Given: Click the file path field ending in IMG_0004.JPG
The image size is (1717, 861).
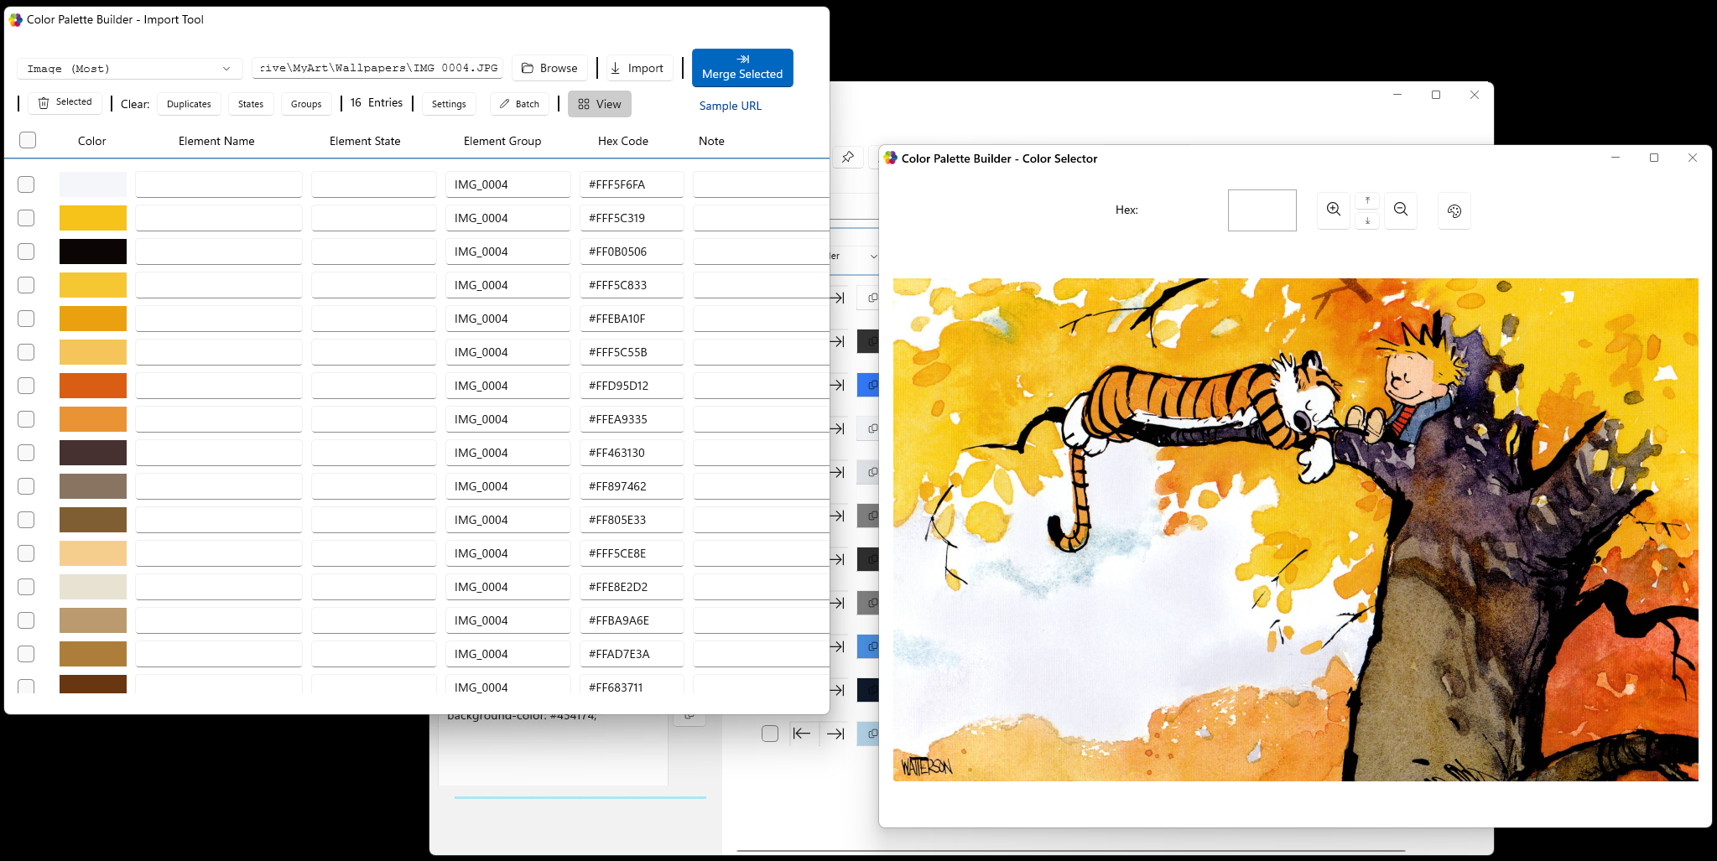Looking at the screenshot, I should point(377,68).
